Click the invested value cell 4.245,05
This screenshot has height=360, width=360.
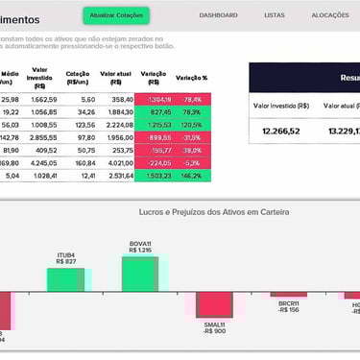point(43,163)
